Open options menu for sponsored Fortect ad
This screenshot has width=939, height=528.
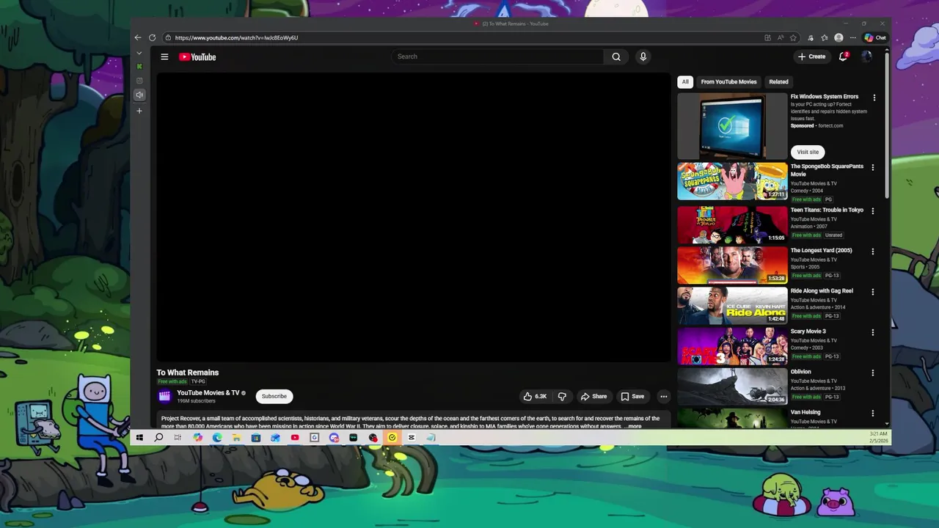tap(874, 98)
